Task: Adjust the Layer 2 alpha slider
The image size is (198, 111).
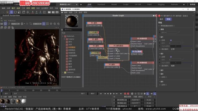Action: tap(187, 63)
